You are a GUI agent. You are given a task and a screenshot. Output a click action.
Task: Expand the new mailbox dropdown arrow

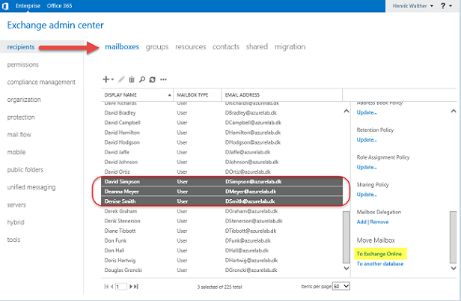point(112,79)
